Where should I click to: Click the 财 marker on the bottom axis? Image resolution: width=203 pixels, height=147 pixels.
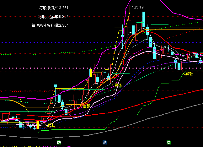coord(104,143)
